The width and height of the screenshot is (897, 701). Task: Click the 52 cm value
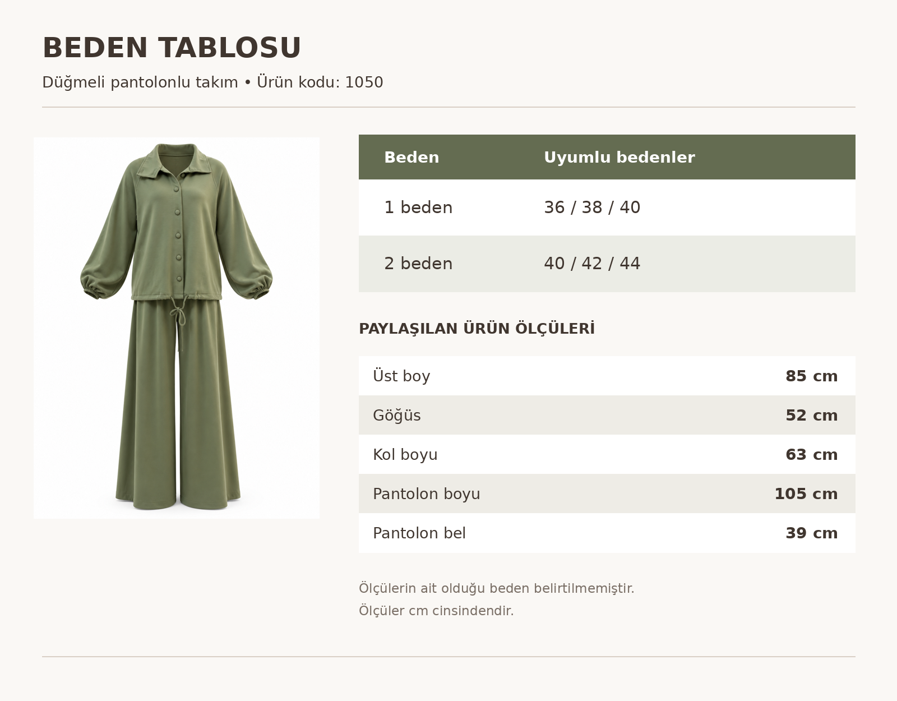point(811,416)
